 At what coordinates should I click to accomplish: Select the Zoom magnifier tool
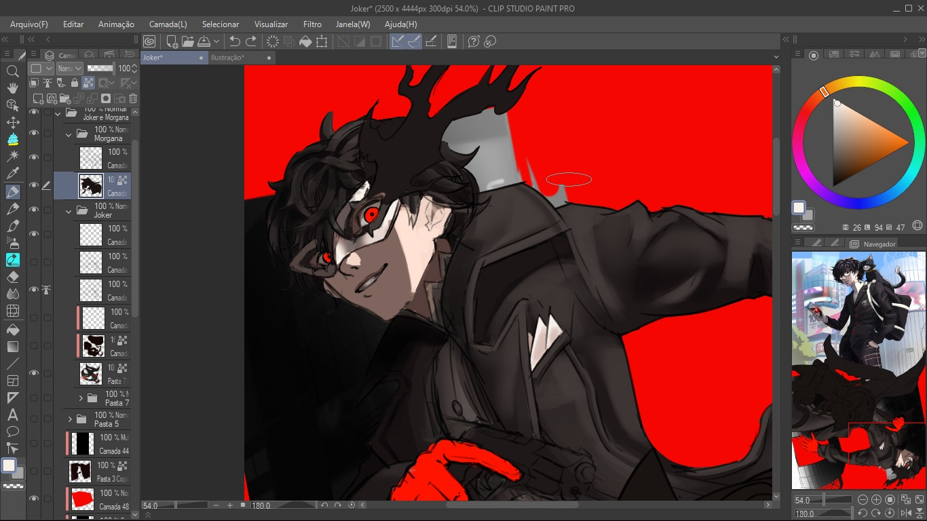12,71
